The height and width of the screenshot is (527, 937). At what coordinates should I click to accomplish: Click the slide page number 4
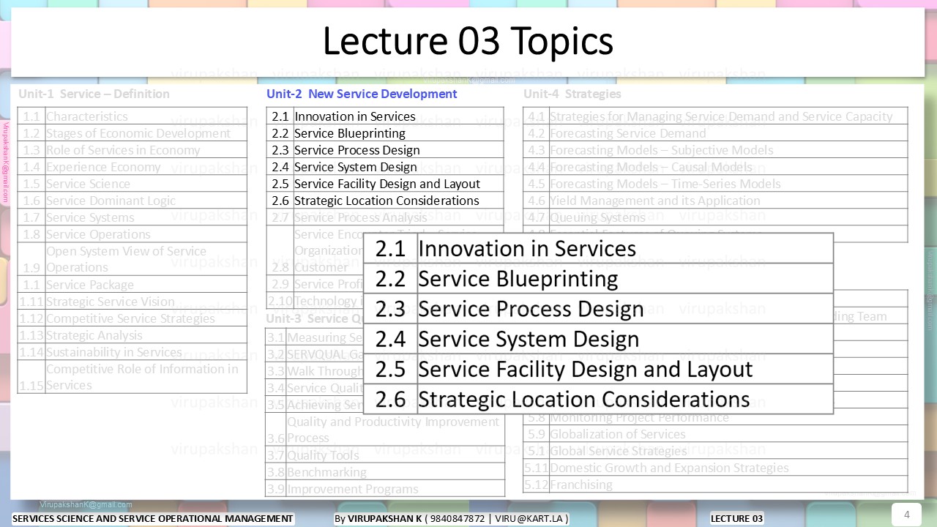[907, 515]
